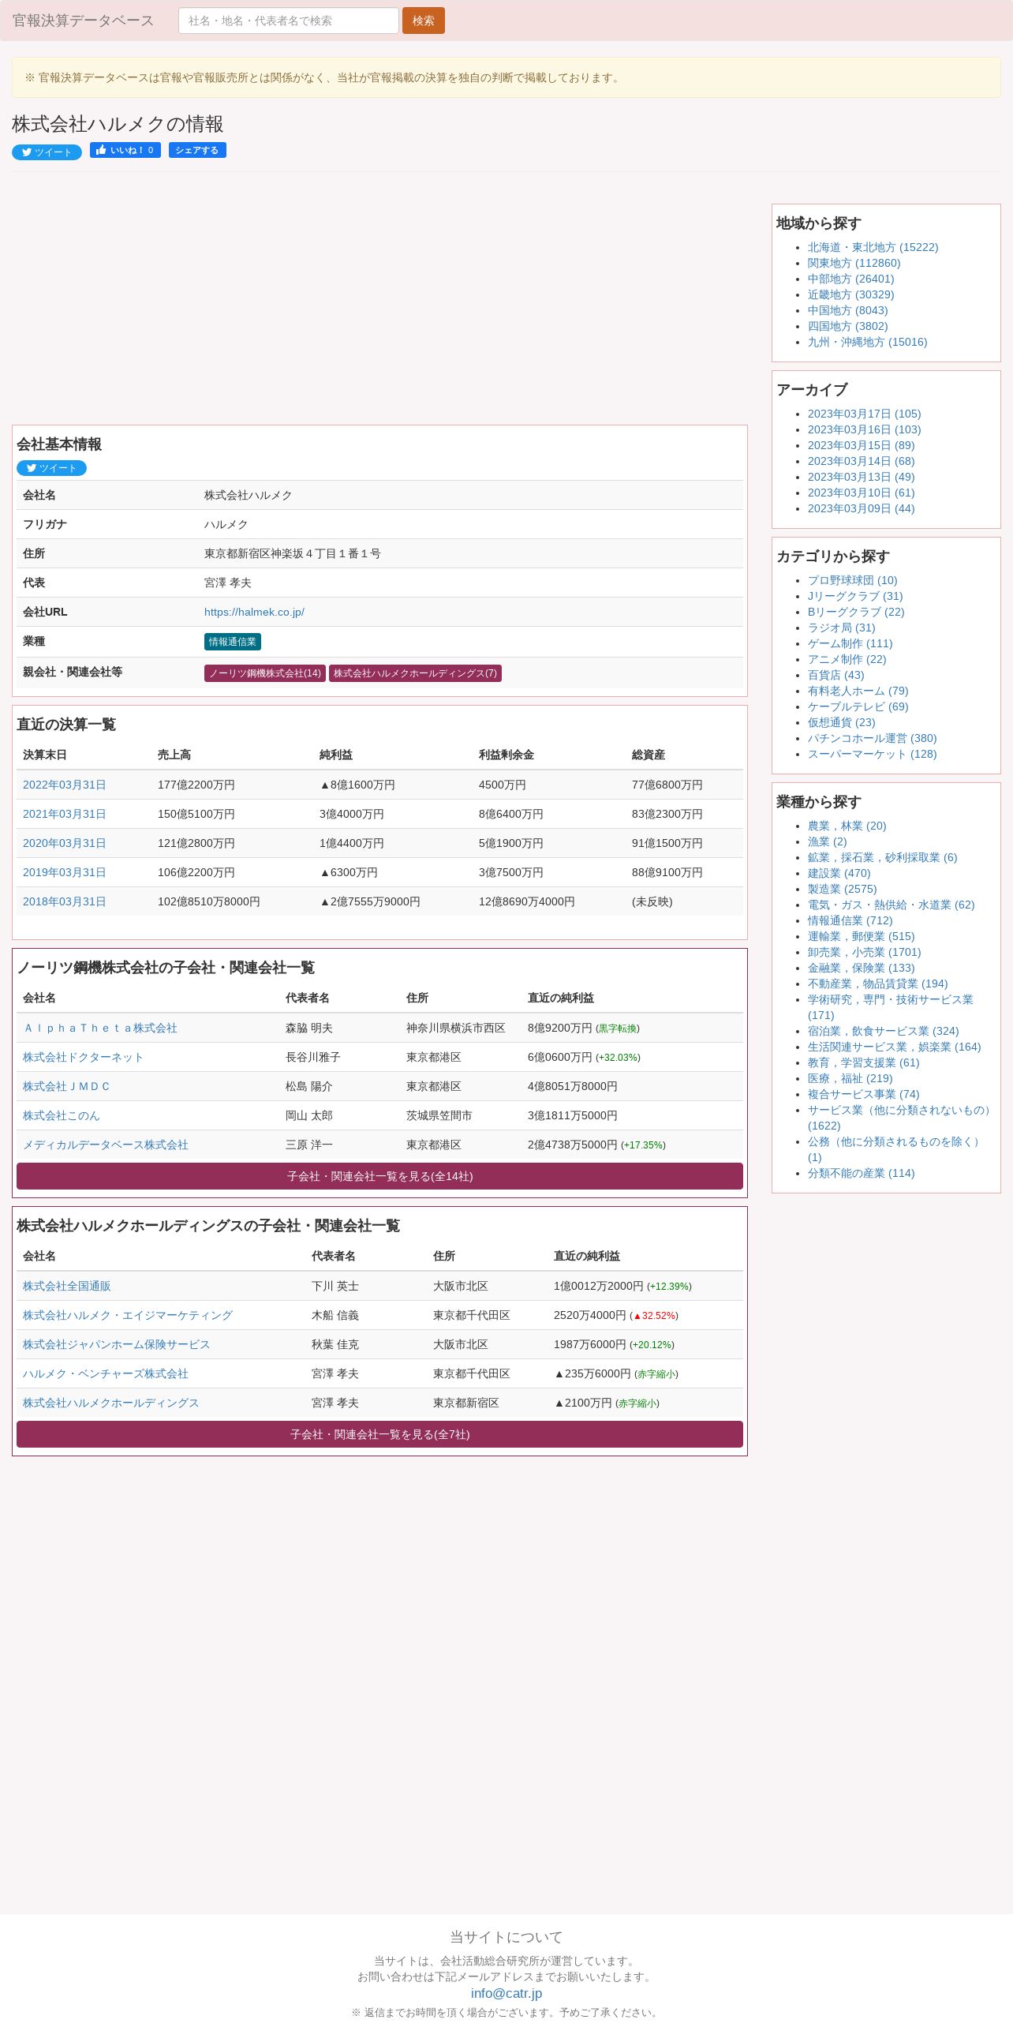Open ゲーム制作 (111) category
The image size is (1013, 2027).
pos(850,643)
